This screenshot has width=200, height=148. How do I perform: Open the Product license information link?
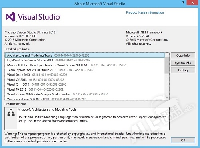pos(145,12)
